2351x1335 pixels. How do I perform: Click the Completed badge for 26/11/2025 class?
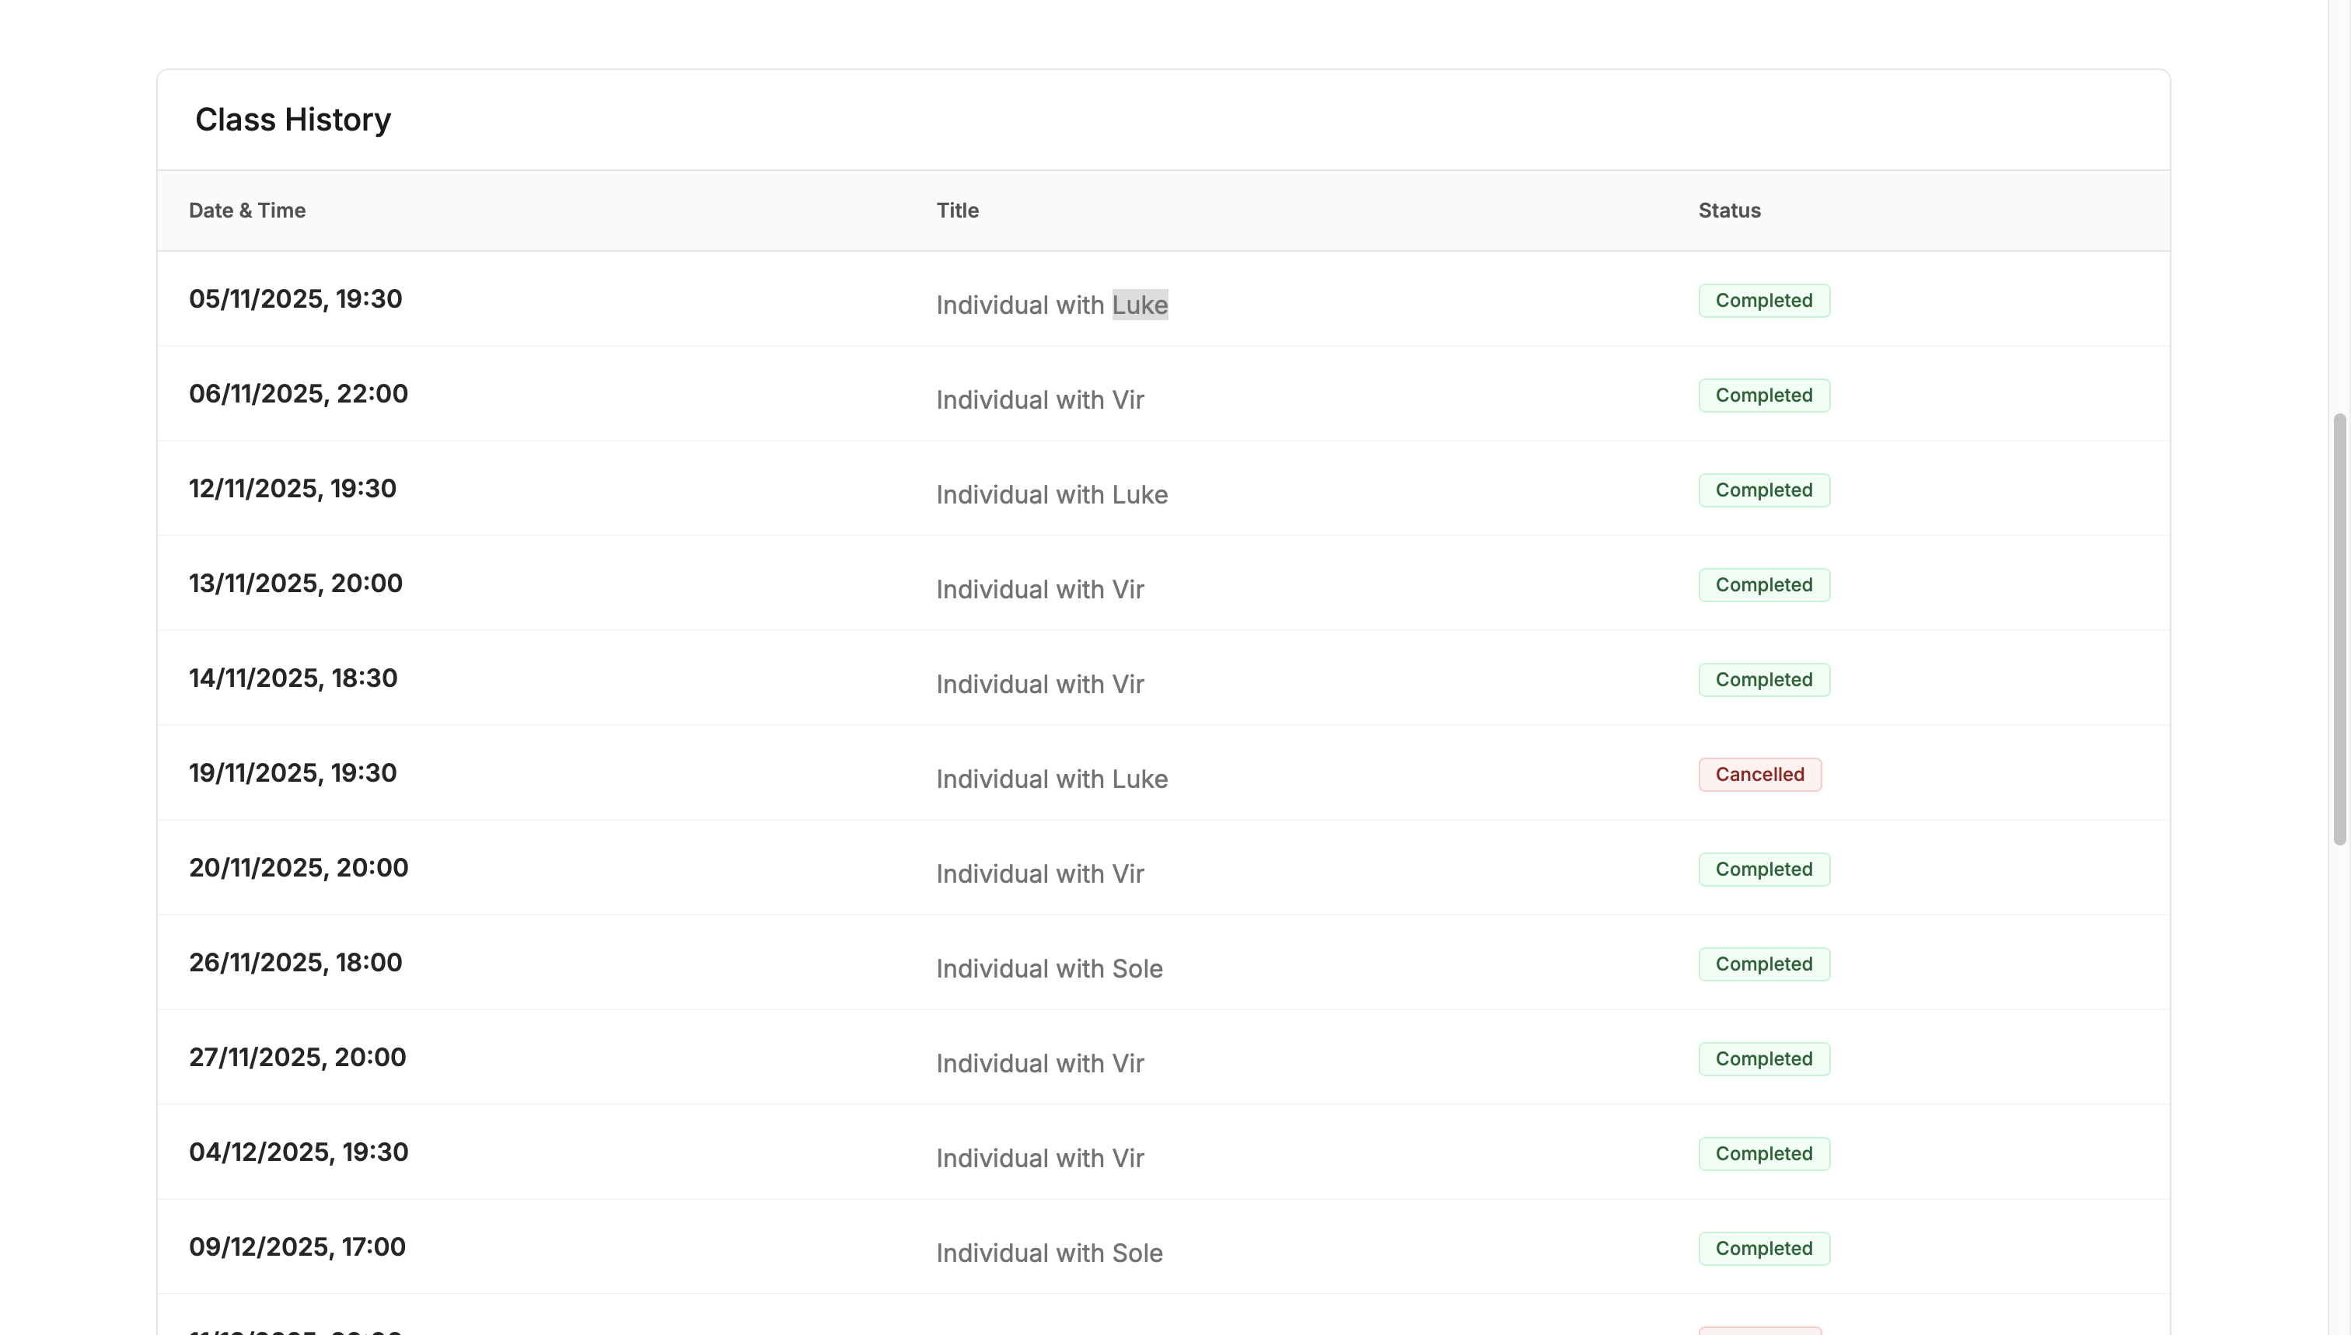(1763, 964)
